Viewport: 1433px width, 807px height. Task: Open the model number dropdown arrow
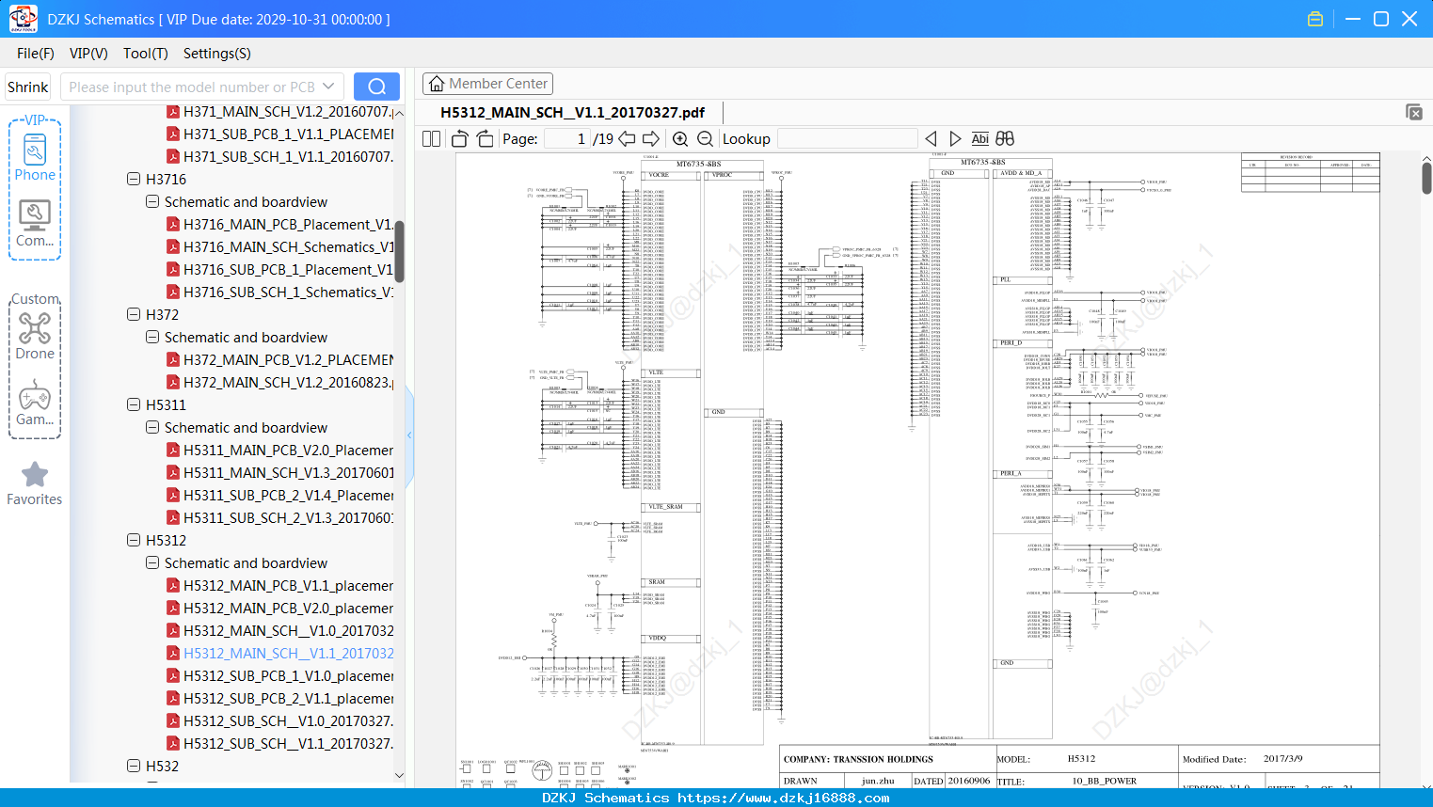328,87
